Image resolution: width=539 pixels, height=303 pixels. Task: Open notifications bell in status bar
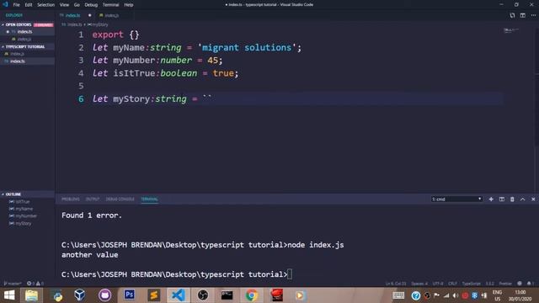pos(529,284)
